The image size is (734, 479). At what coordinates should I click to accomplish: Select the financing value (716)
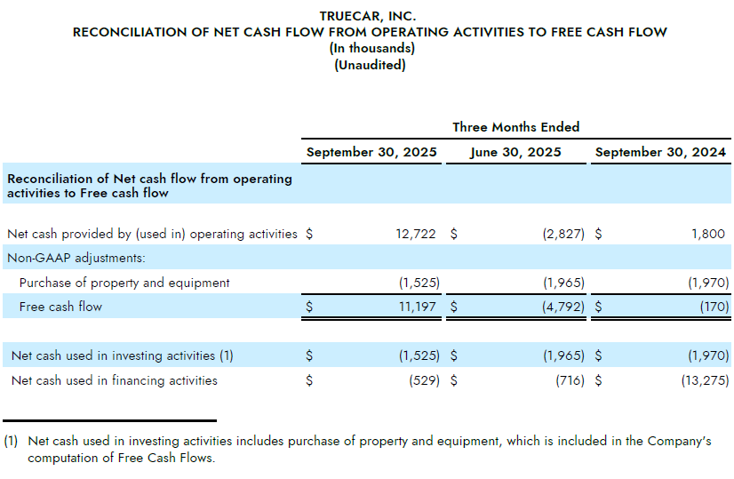(x=570, y=380)
